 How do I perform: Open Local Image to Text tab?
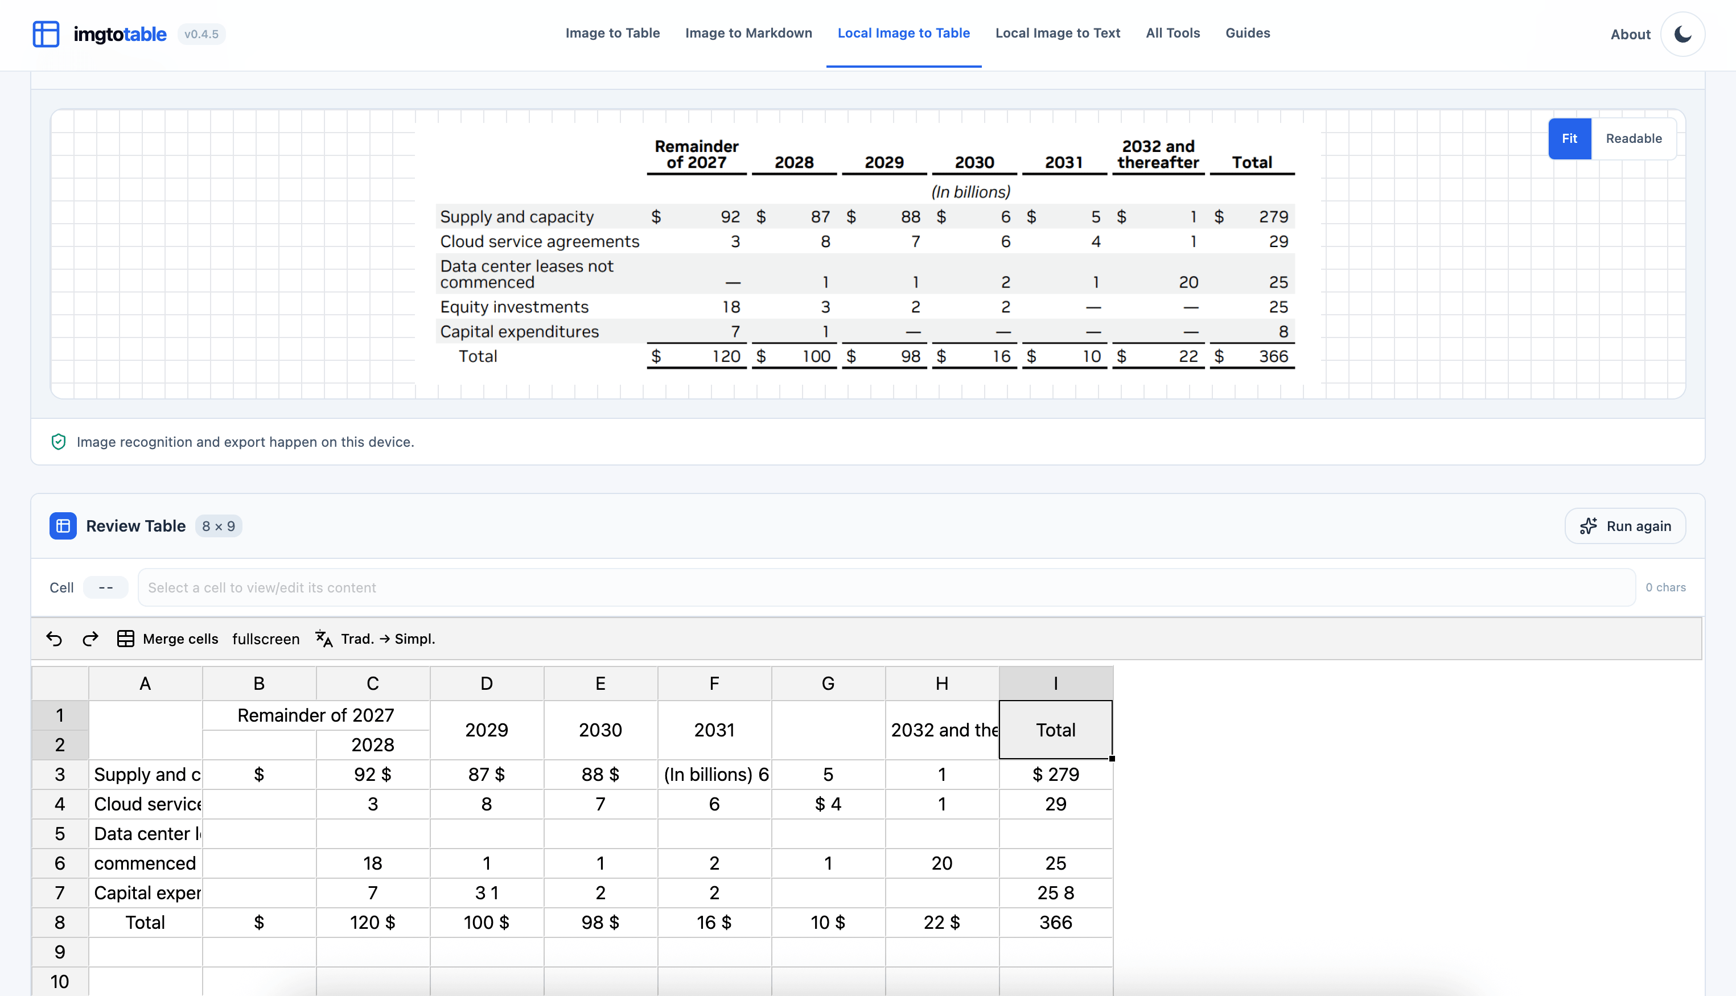(x=1058, y=33)
